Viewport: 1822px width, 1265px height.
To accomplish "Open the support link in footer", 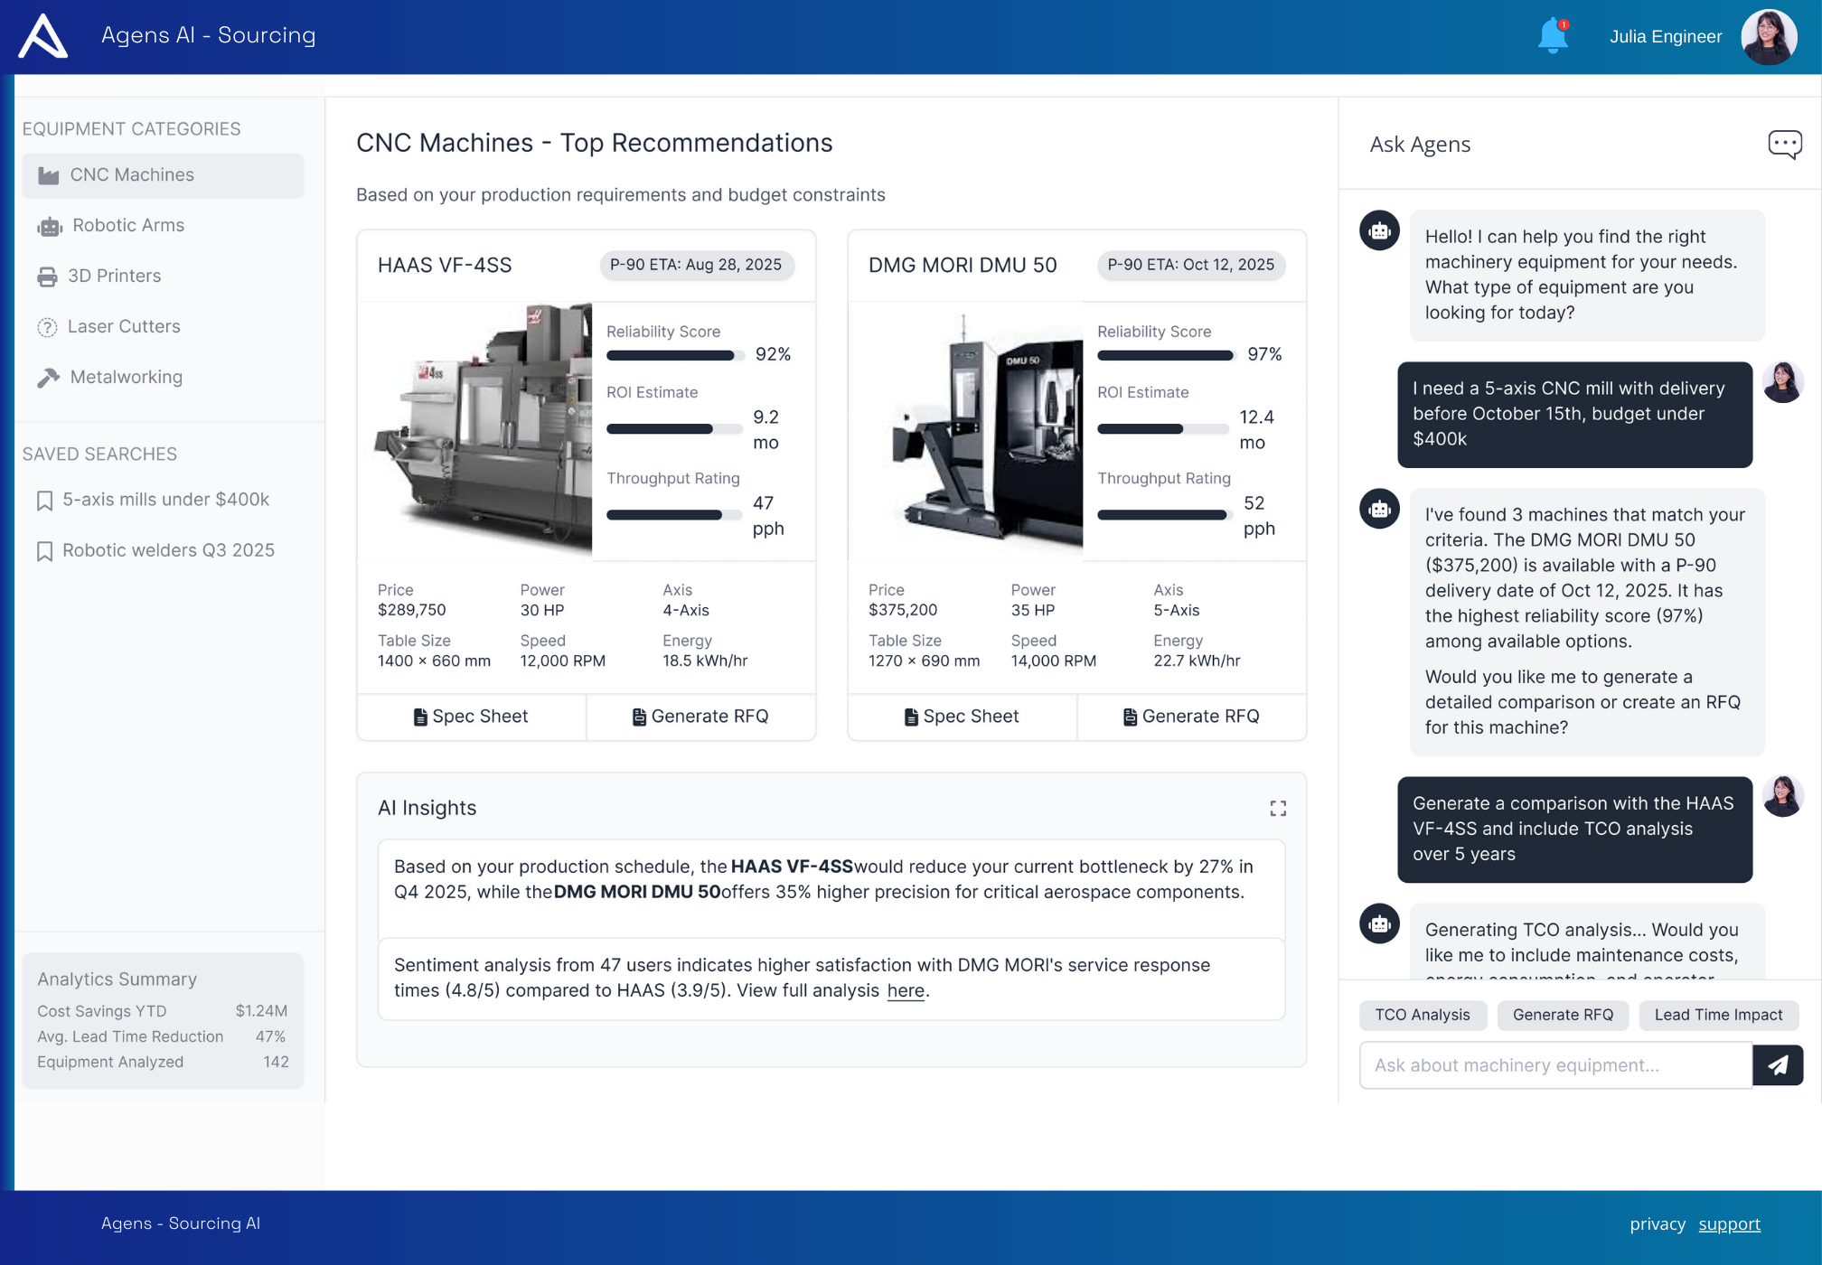I will [x=1729, y=1224].
